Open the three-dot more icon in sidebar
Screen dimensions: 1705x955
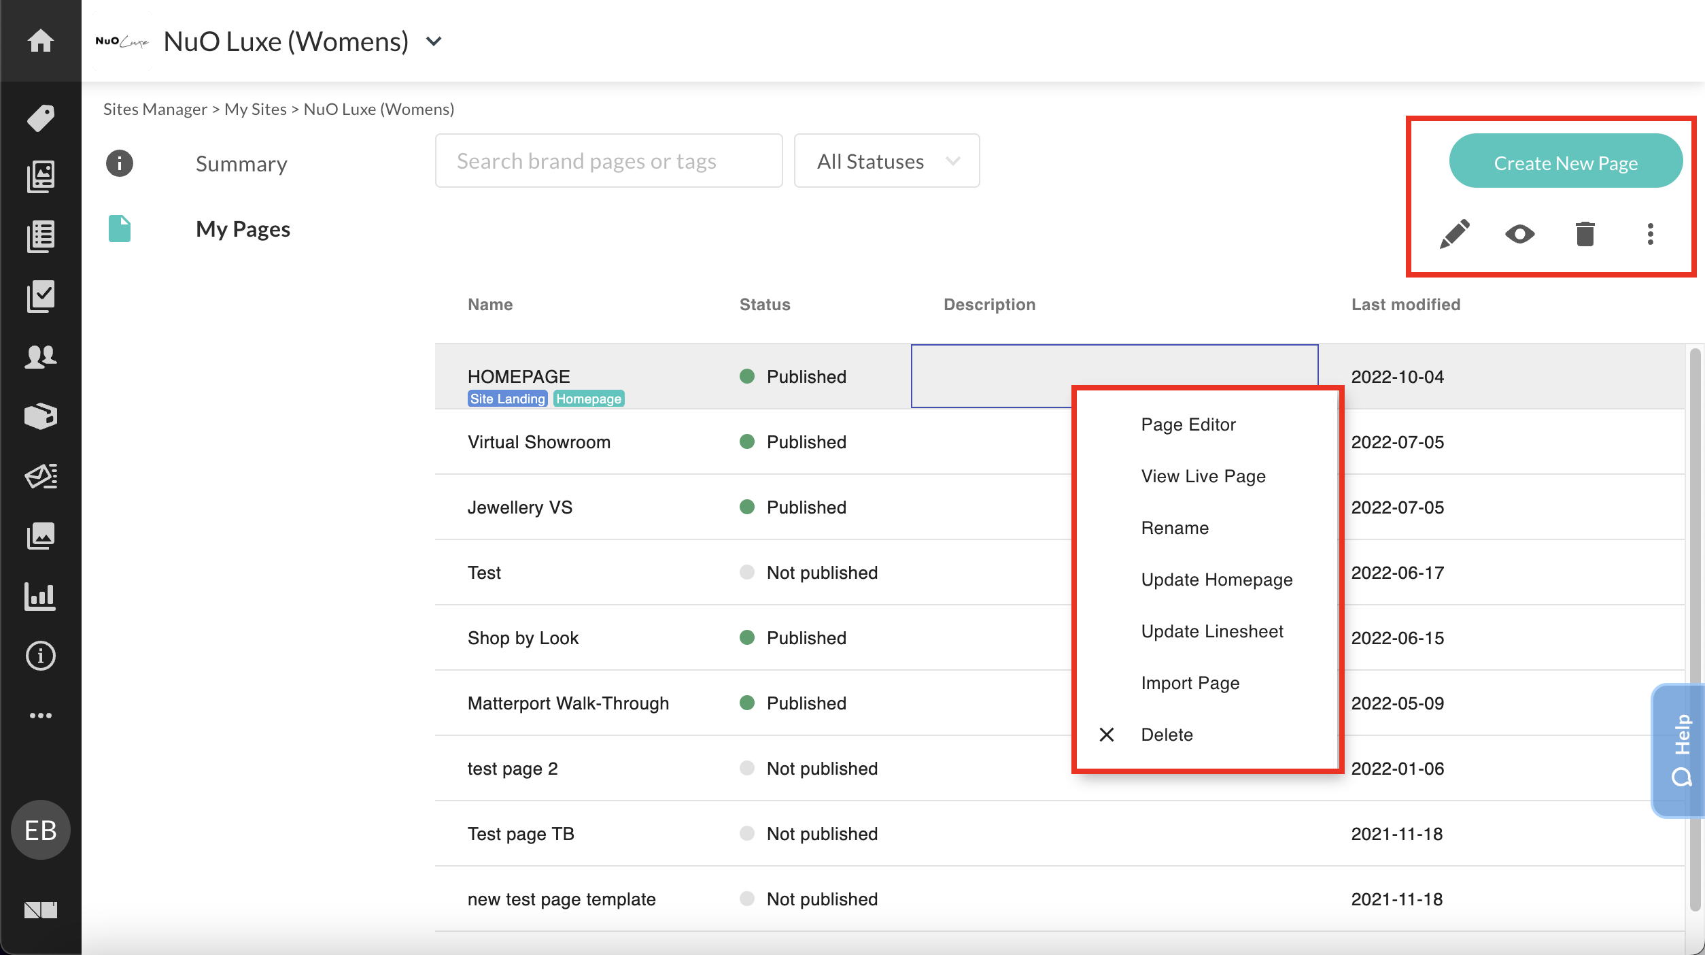click(x=41, y=716)
